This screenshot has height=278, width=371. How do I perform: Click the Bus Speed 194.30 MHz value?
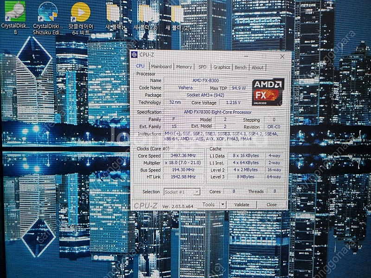click(183, 170)
